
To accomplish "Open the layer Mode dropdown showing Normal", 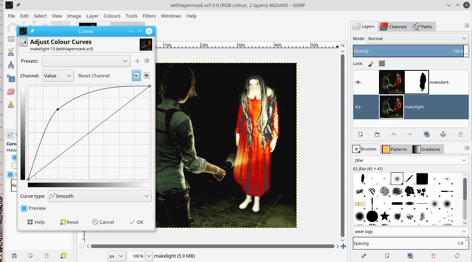I will [x=417, y=39].
